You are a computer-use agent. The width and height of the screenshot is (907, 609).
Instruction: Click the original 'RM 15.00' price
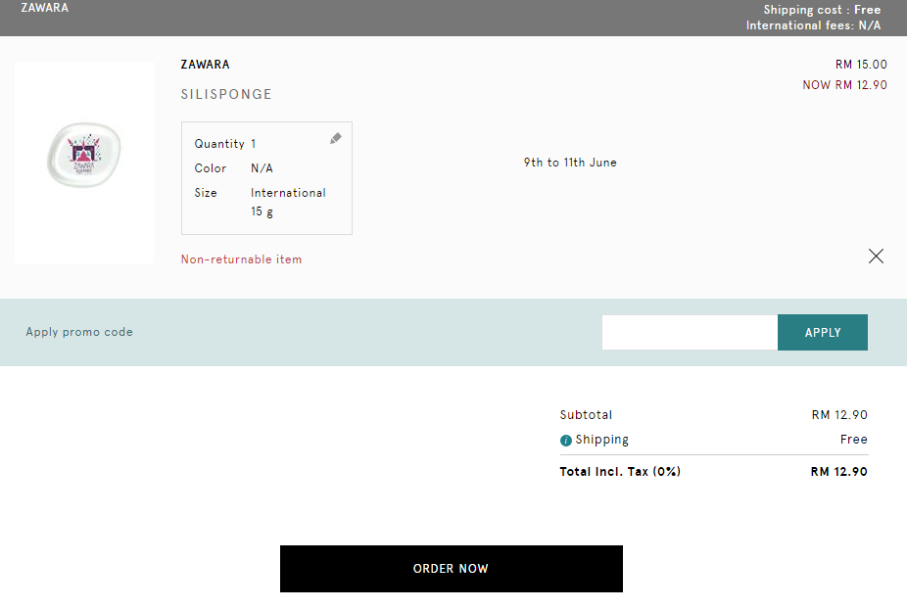coord(861,65)
